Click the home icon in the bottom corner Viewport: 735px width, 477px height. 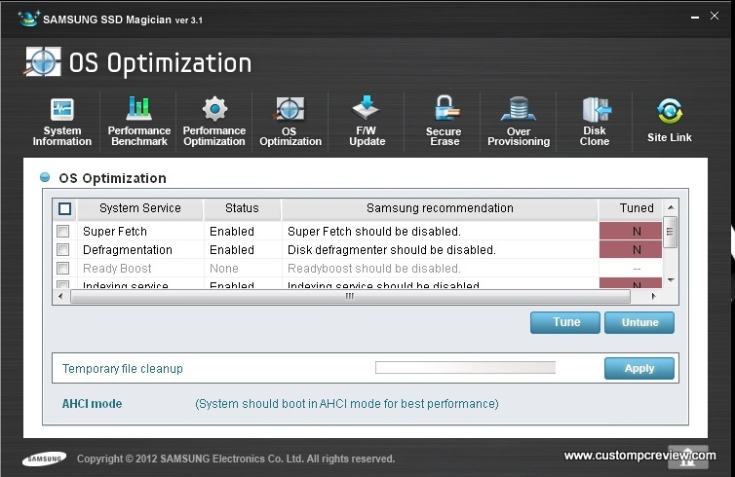pyautogui.click(x=687, y=457)
